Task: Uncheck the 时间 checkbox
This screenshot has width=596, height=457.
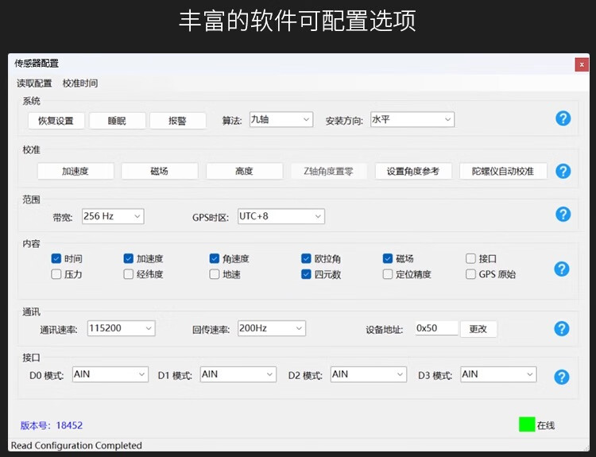Action: coord(56,258)
